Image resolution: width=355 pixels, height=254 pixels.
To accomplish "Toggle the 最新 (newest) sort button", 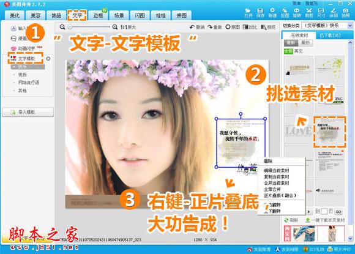I will click(291, 43).
